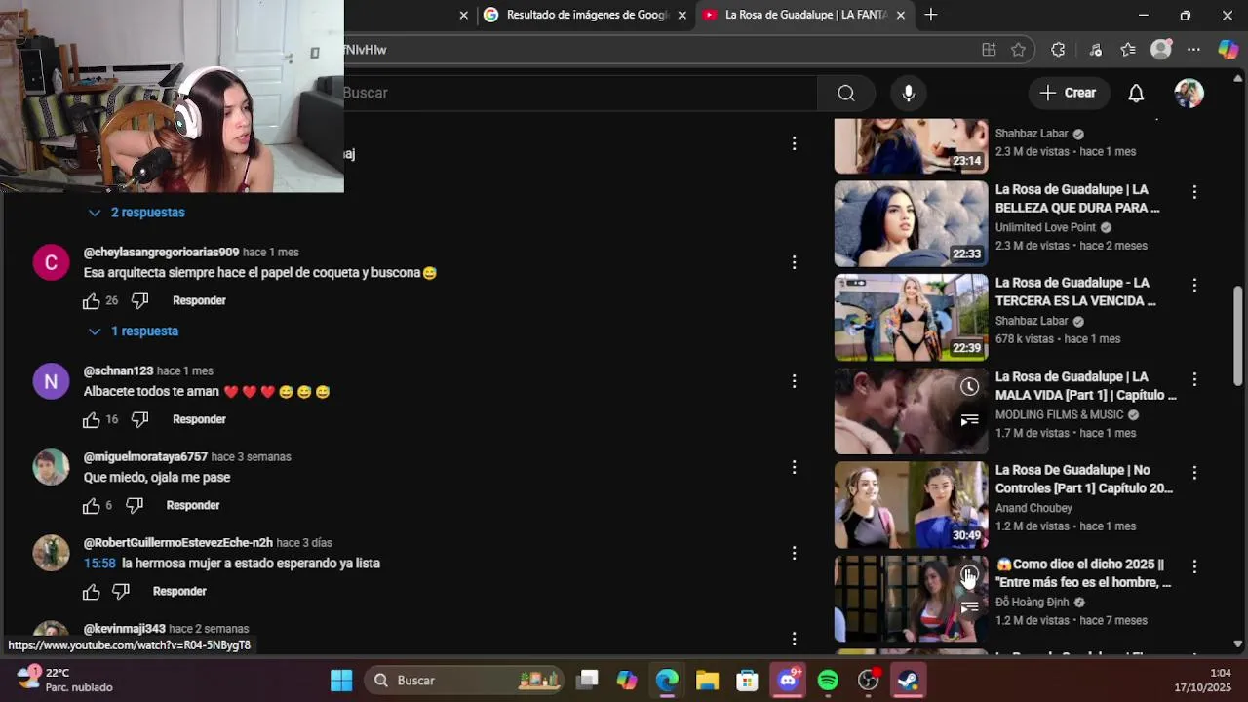Click the Windows taskbar 'Buscar' search box
The height and width of the screenshot is (702, 1248).
(465, 680)
